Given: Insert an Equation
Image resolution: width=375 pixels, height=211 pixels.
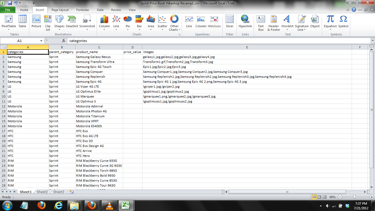Looking at the screenshot, I should pyautogui.click(x=330, y=23).
